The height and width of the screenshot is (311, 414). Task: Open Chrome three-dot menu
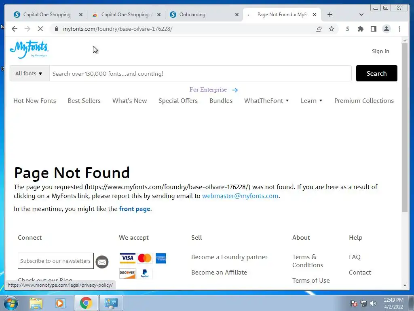399,29
